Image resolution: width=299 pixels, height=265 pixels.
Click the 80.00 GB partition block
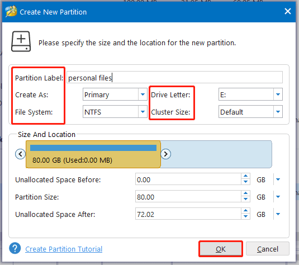coord(93,154)
